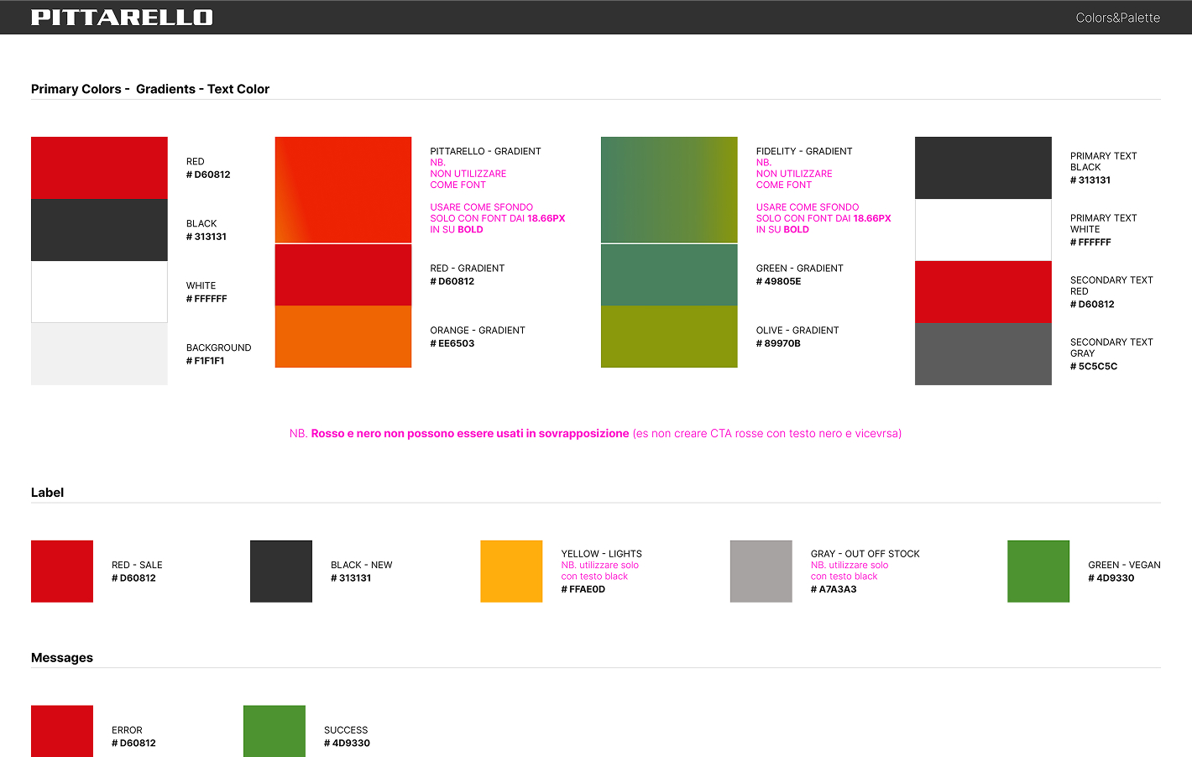Click the Secondary Text Gray 5C5C5C swatch
This screenshot has width=1192, height=757.
[983, 354]
